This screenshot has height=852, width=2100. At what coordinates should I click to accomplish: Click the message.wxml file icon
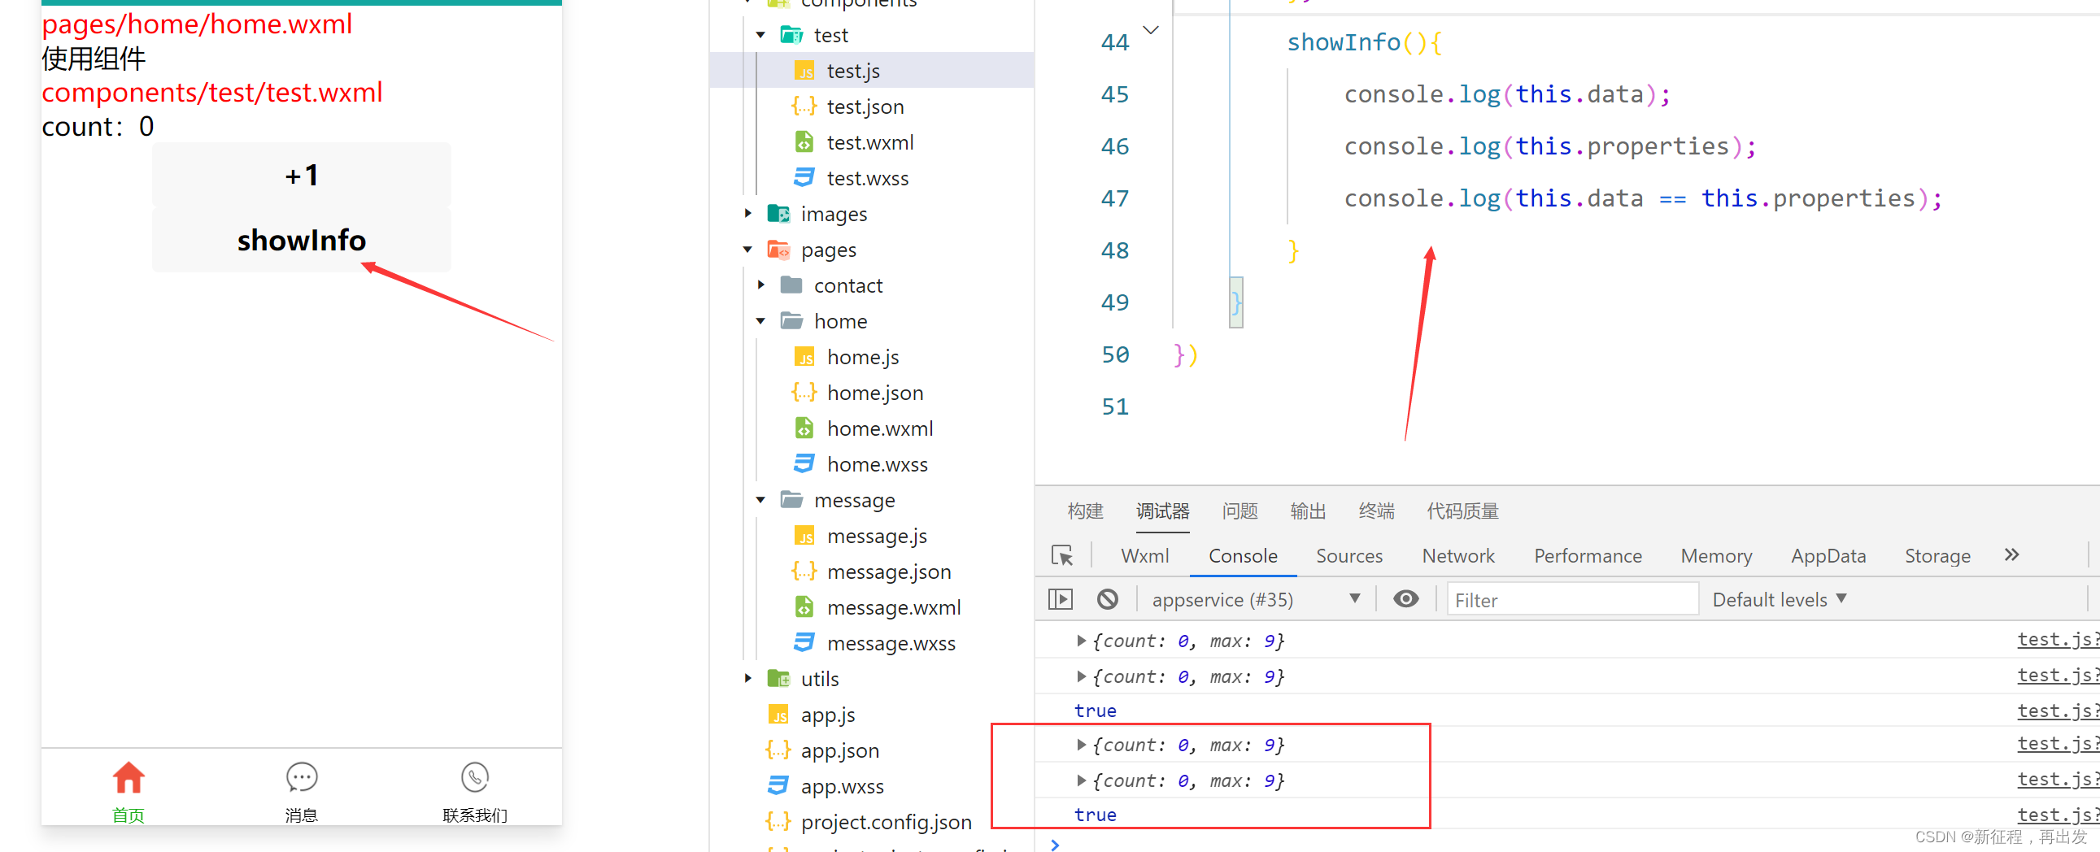click(804, 607)
